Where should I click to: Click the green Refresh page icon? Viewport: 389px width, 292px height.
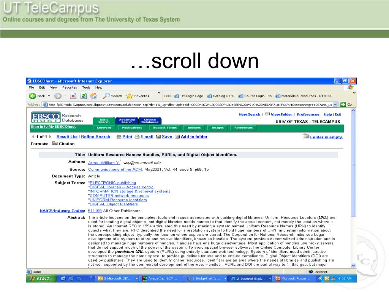84,96
